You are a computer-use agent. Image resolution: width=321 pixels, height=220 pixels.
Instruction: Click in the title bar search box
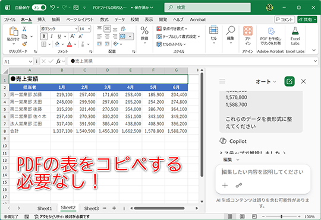click(x=207, y=8)
